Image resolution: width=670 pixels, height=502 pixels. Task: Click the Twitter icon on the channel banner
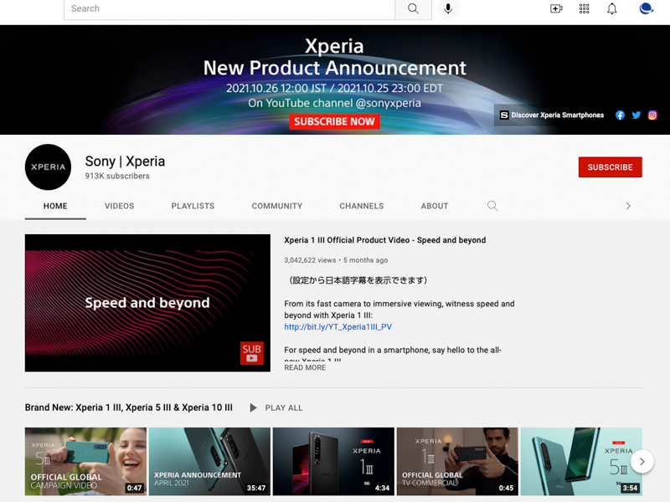click(x=636, y=115)
